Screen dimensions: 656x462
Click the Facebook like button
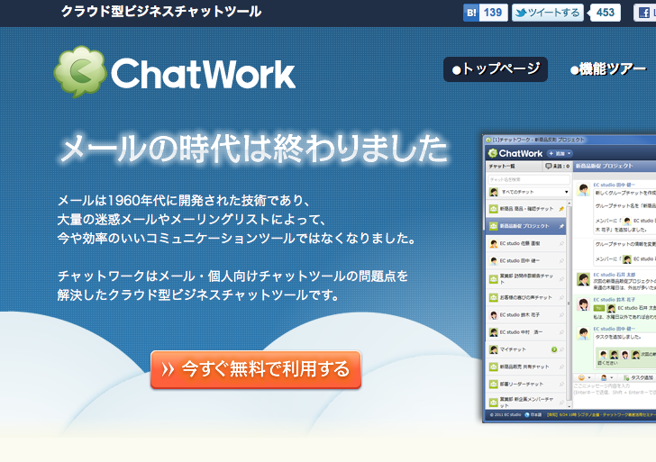tap(644, 13)
